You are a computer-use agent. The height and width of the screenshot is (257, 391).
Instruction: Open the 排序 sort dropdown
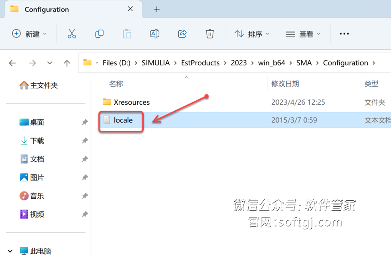click(251, 34)
